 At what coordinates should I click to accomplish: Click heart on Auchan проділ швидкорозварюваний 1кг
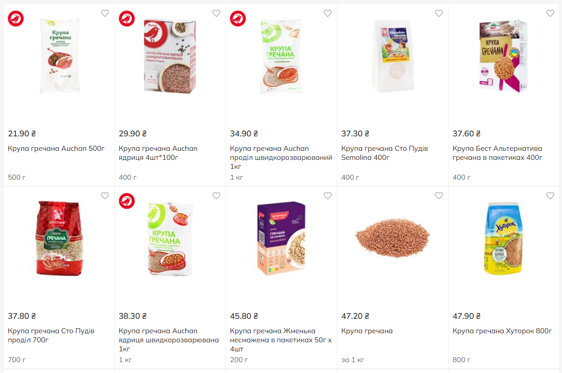point(327,14)
